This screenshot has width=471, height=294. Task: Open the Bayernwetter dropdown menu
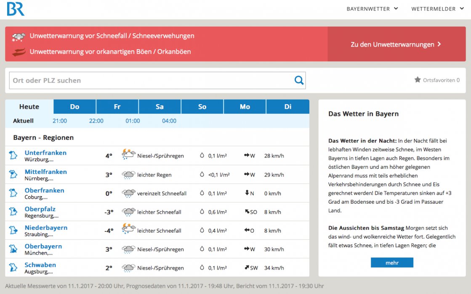pyautogui.click(x=372, y=9)
